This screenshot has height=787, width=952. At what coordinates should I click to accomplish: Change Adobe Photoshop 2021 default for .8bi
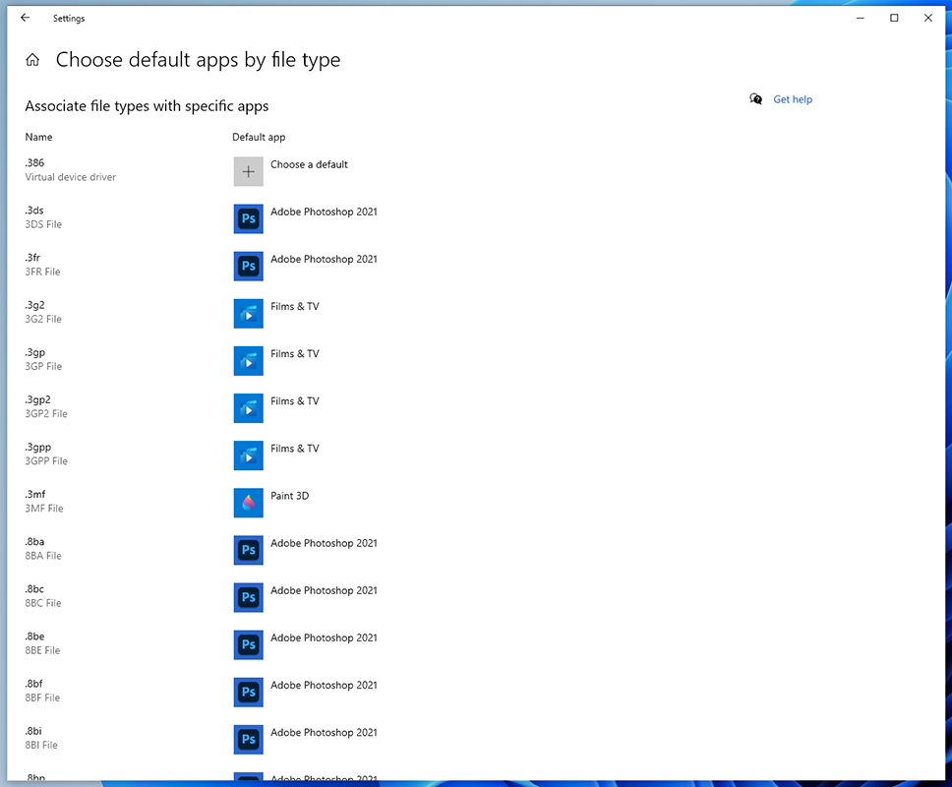tap(324, 732)
